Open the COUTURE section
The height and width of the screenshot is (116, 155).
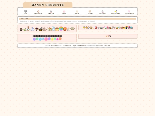(x=90, y=12)
